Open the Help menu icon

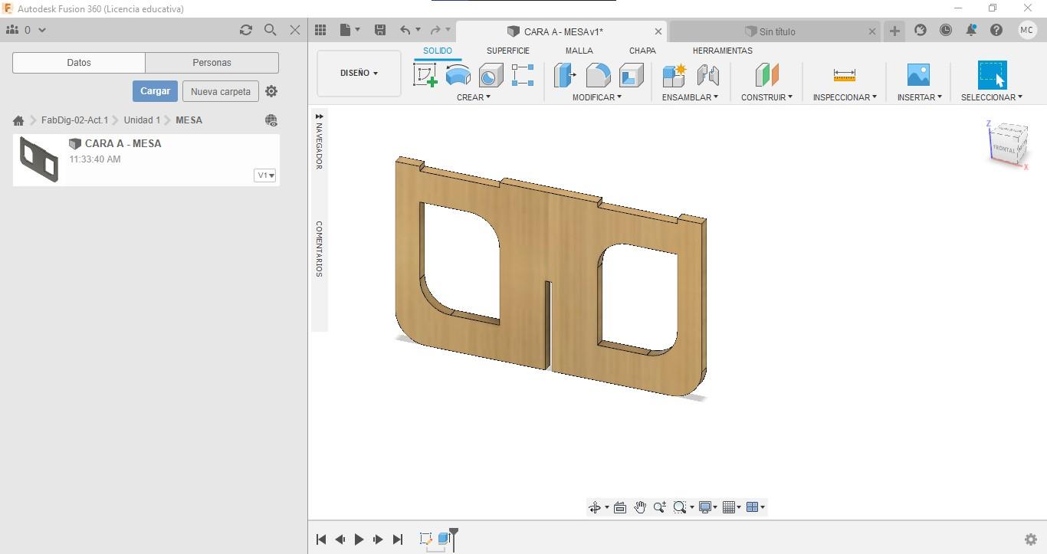click(996, 30)
